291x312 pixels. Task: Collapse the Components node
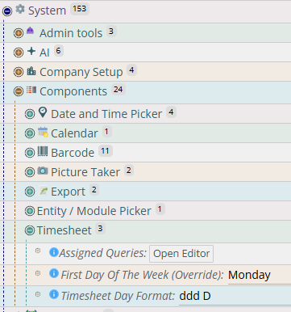tap(19, 91)
